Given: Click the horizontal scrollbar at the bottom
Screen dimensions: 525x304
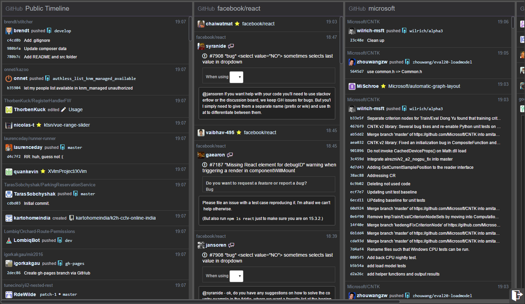Looking at the screenshot, I should pyautogui.click(x=201, y=302).
